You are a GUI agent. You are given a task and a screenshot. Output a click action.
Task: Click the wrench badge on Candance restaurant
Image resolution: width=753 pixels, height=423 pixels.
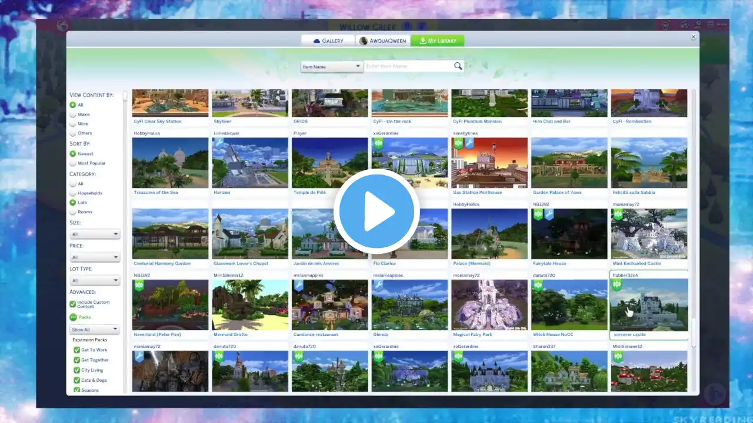pos(299,286)
